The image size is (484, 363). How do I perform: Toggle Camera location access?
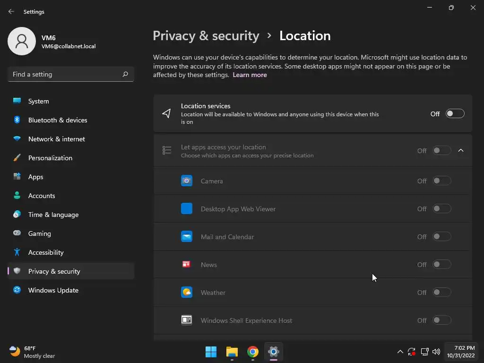(x=442, y=181)
